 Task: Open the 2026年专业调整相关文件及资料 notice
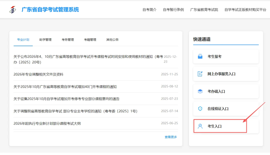click(x=38, y=74)
